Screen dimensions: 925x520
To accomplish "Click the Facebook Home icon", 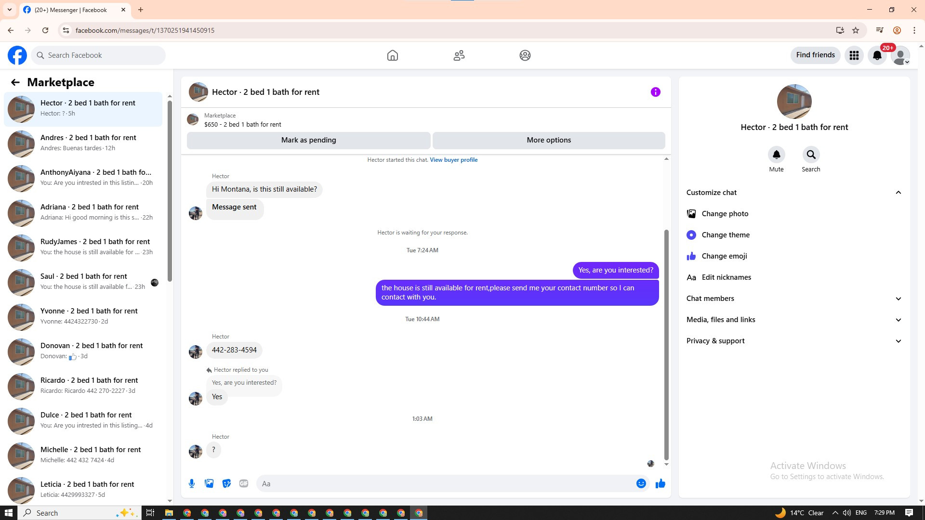I will coord(392,55).
